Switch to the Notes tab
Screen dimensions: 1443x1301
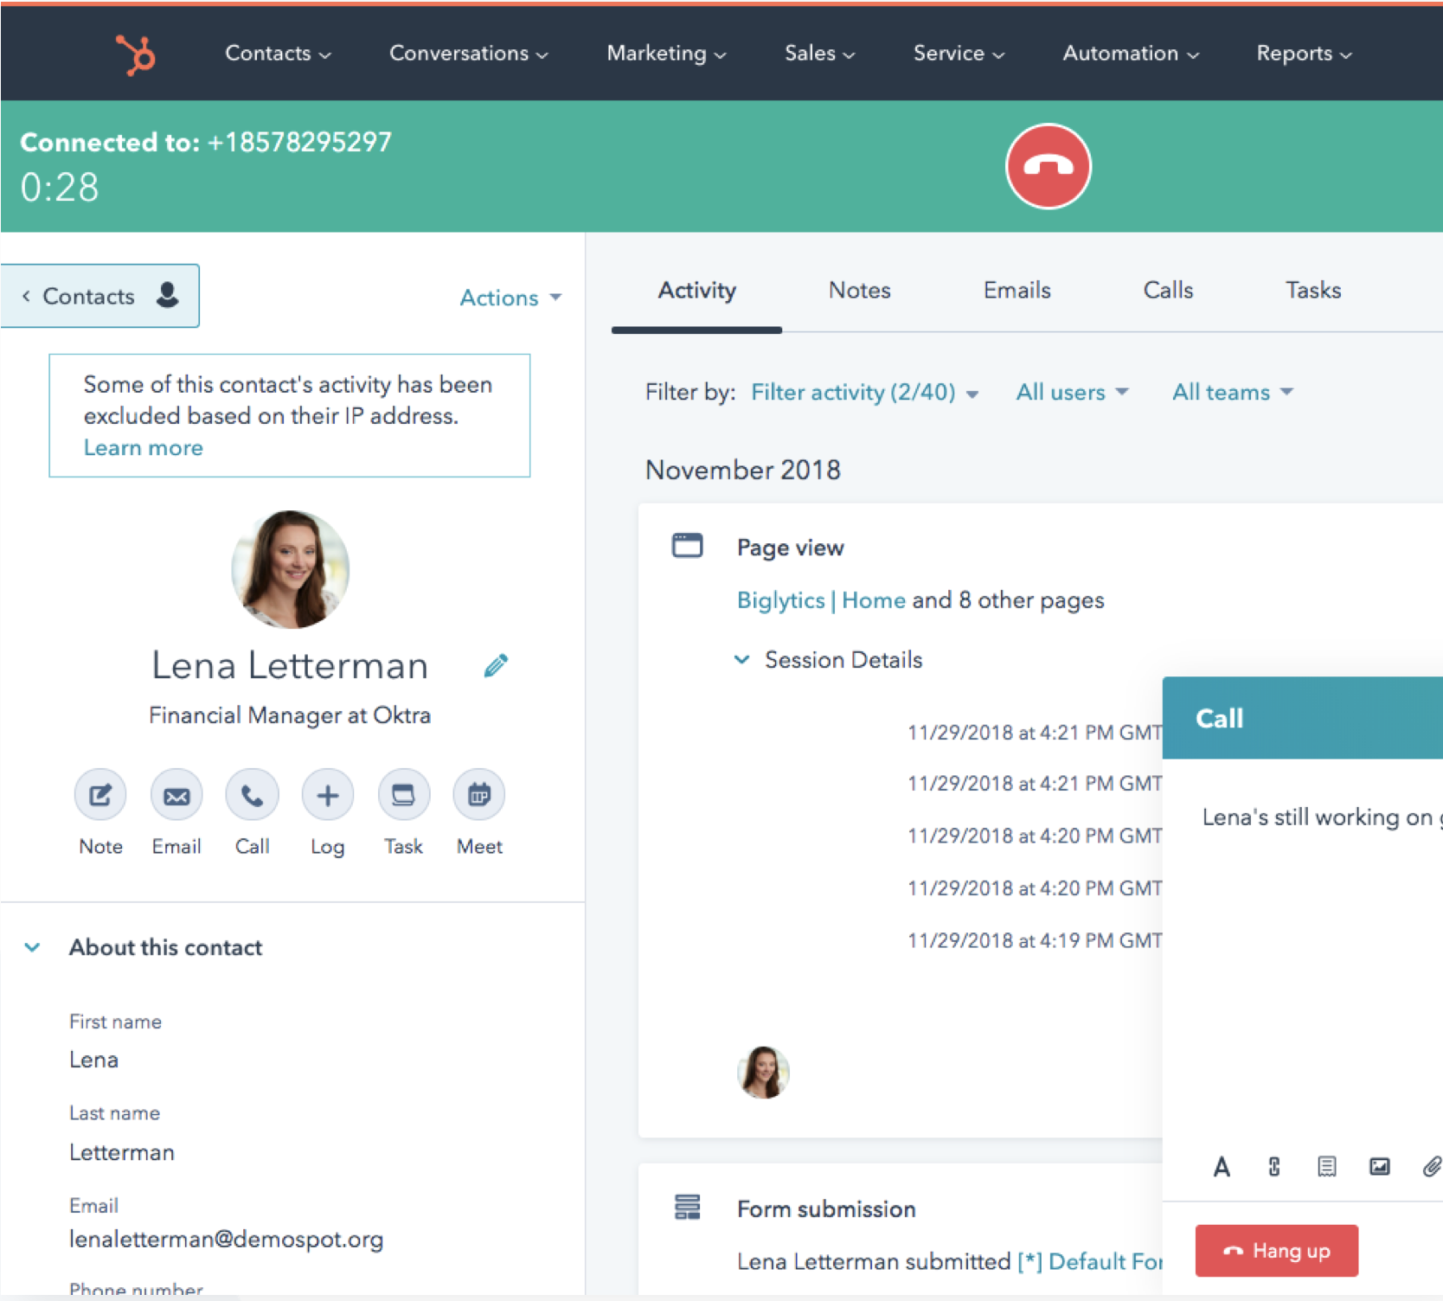click(x=859, y=291)
